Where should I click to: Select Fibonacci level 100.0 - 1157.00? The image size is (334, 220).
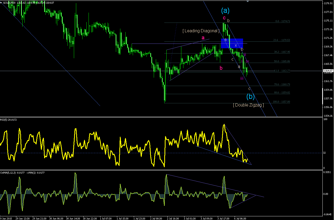pyautogui.click(x=281, y=102)
